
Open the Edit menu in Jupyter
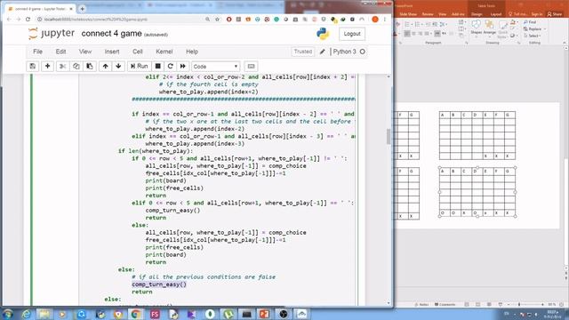coord(60,52)
